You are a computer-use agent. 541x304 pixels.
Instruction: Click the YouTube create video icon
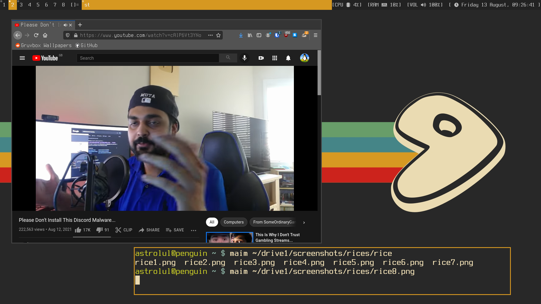click(261, 58)
